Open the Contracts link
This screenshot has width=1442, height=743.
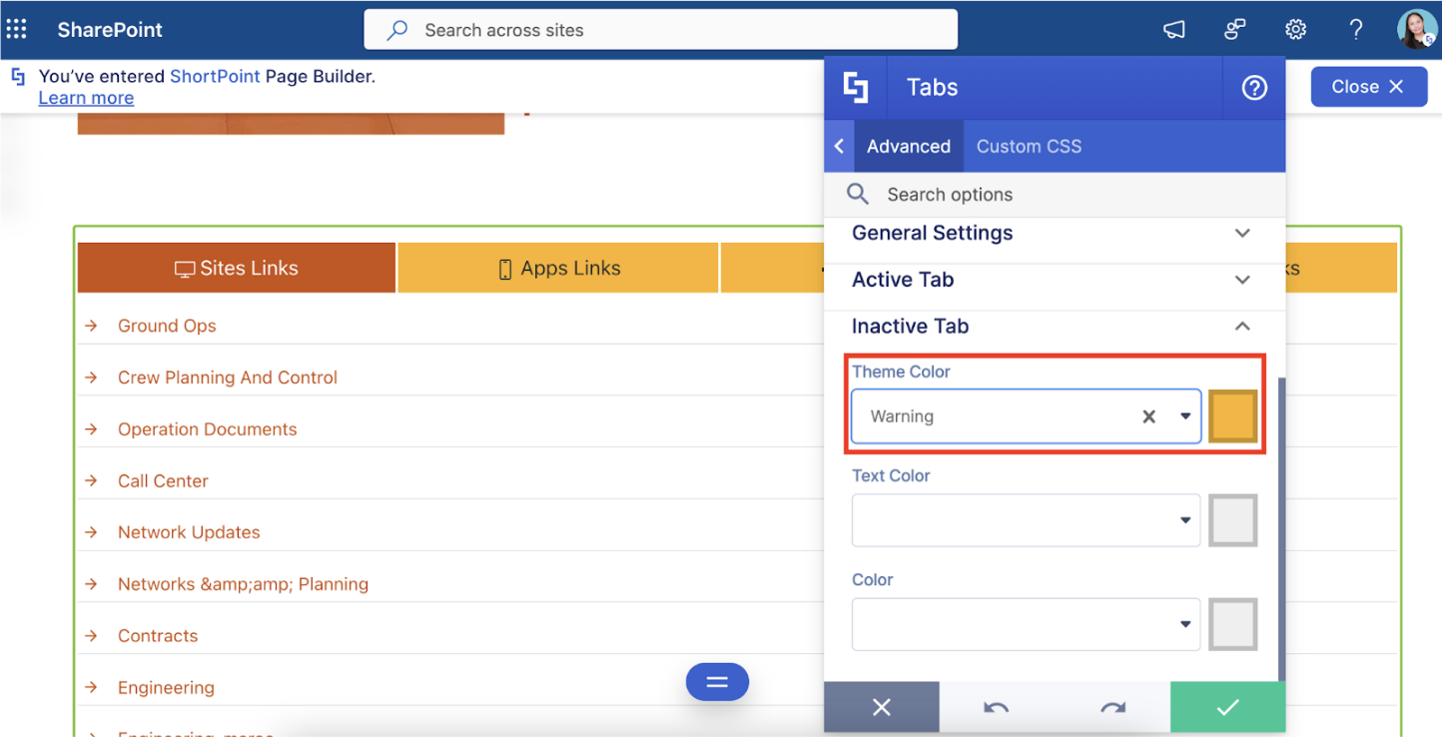(x=158, y=635)
